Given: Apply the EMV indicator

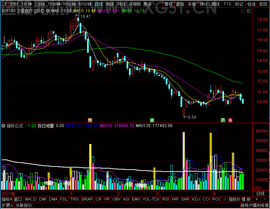Looking at the screenshot, I should [136, 199].
